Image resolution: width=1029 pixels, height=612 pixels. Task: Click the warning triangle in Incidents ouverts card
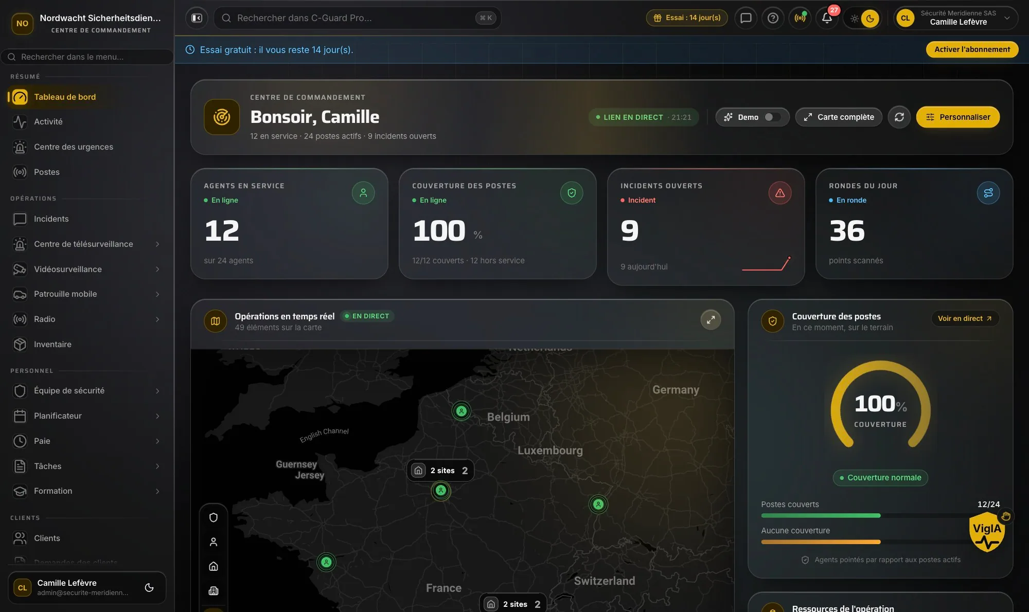coord(780,193)
